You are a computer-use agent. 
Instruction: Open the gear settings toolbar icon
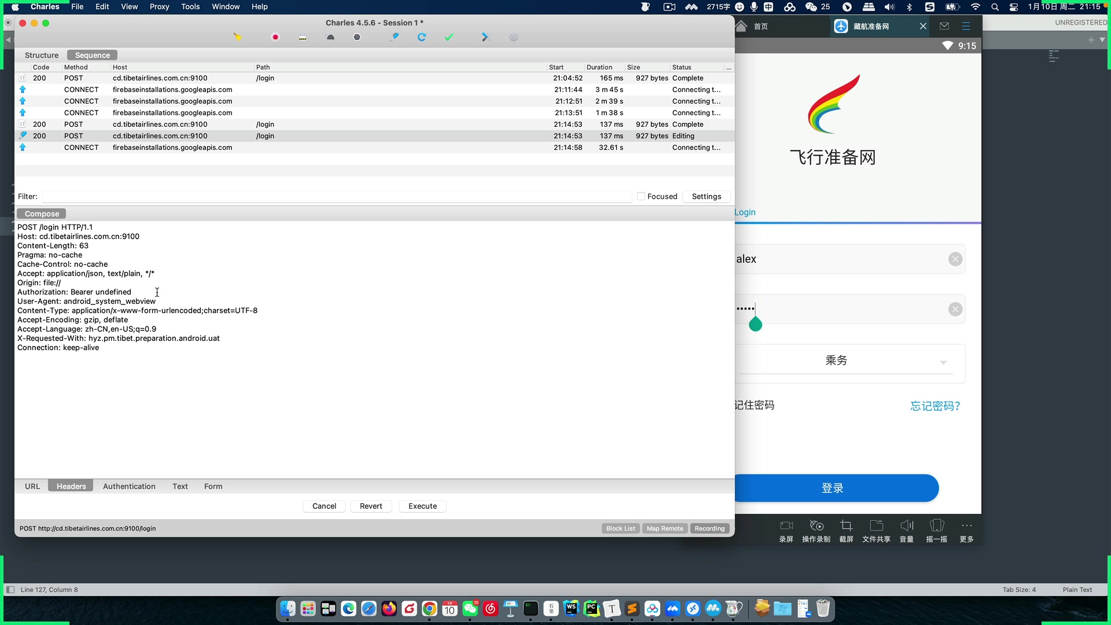[514, 37]
